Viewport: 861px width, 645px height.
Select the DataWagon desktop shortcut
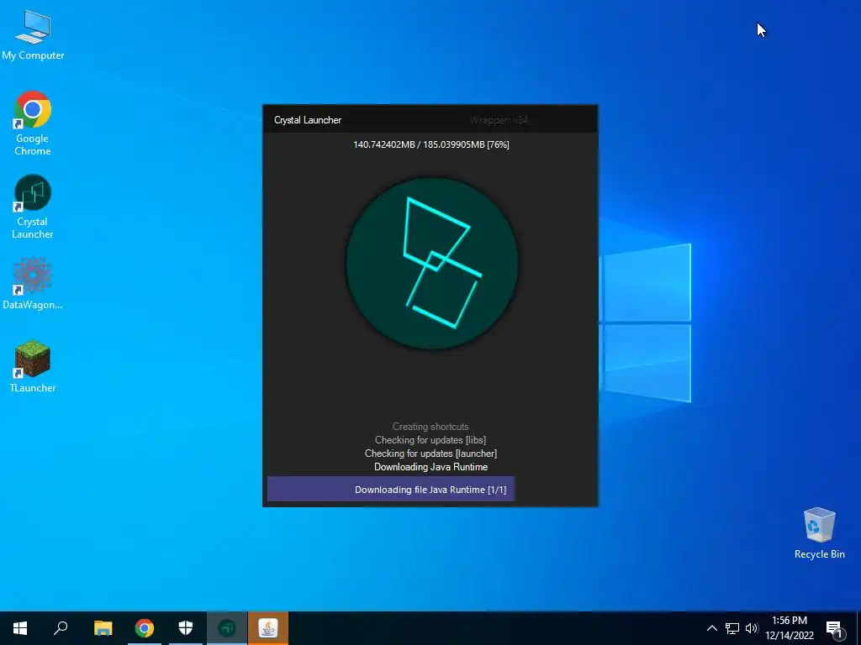(33, 283)
